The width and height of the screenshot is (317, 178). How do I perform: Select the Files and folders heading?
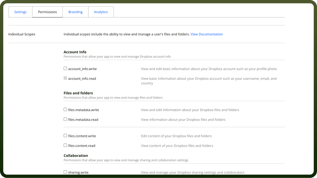(x=78, y=93)
